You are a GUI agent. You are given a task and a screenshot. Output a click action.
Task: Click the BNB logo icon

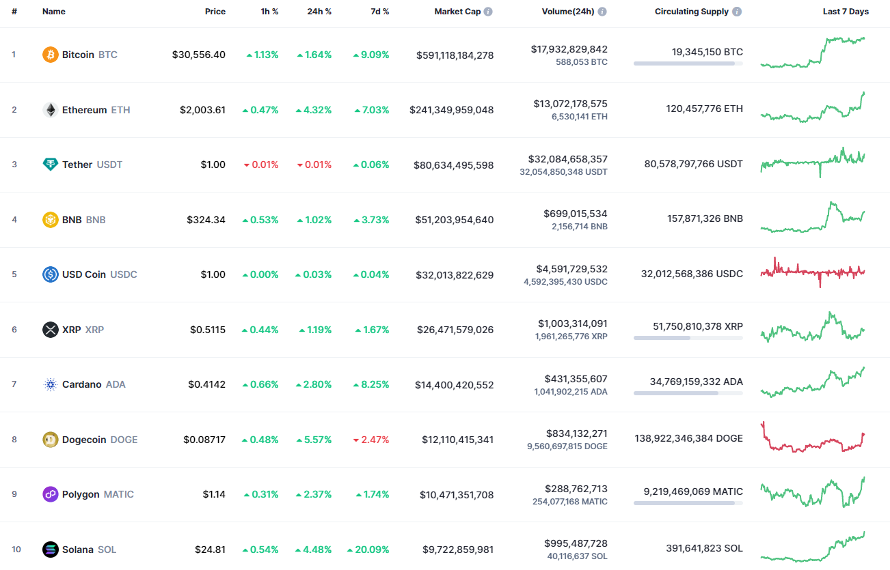[x=50, y=219]
